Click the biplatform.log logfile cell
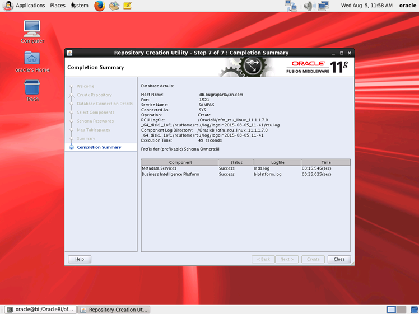 [x=268, y=175]
